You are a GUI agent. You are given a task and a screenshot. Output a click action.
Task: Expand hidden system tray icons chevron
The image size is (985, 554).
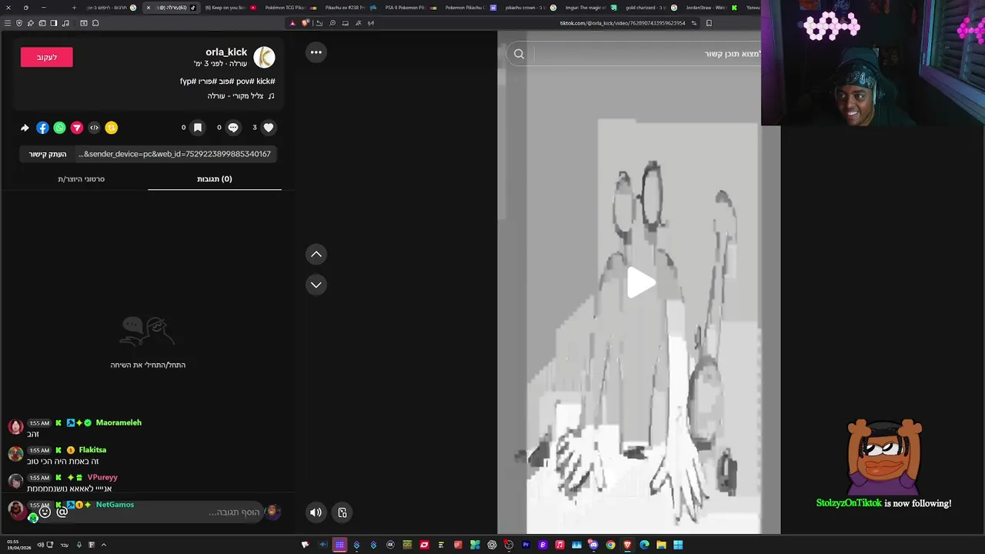click(104, 545)
